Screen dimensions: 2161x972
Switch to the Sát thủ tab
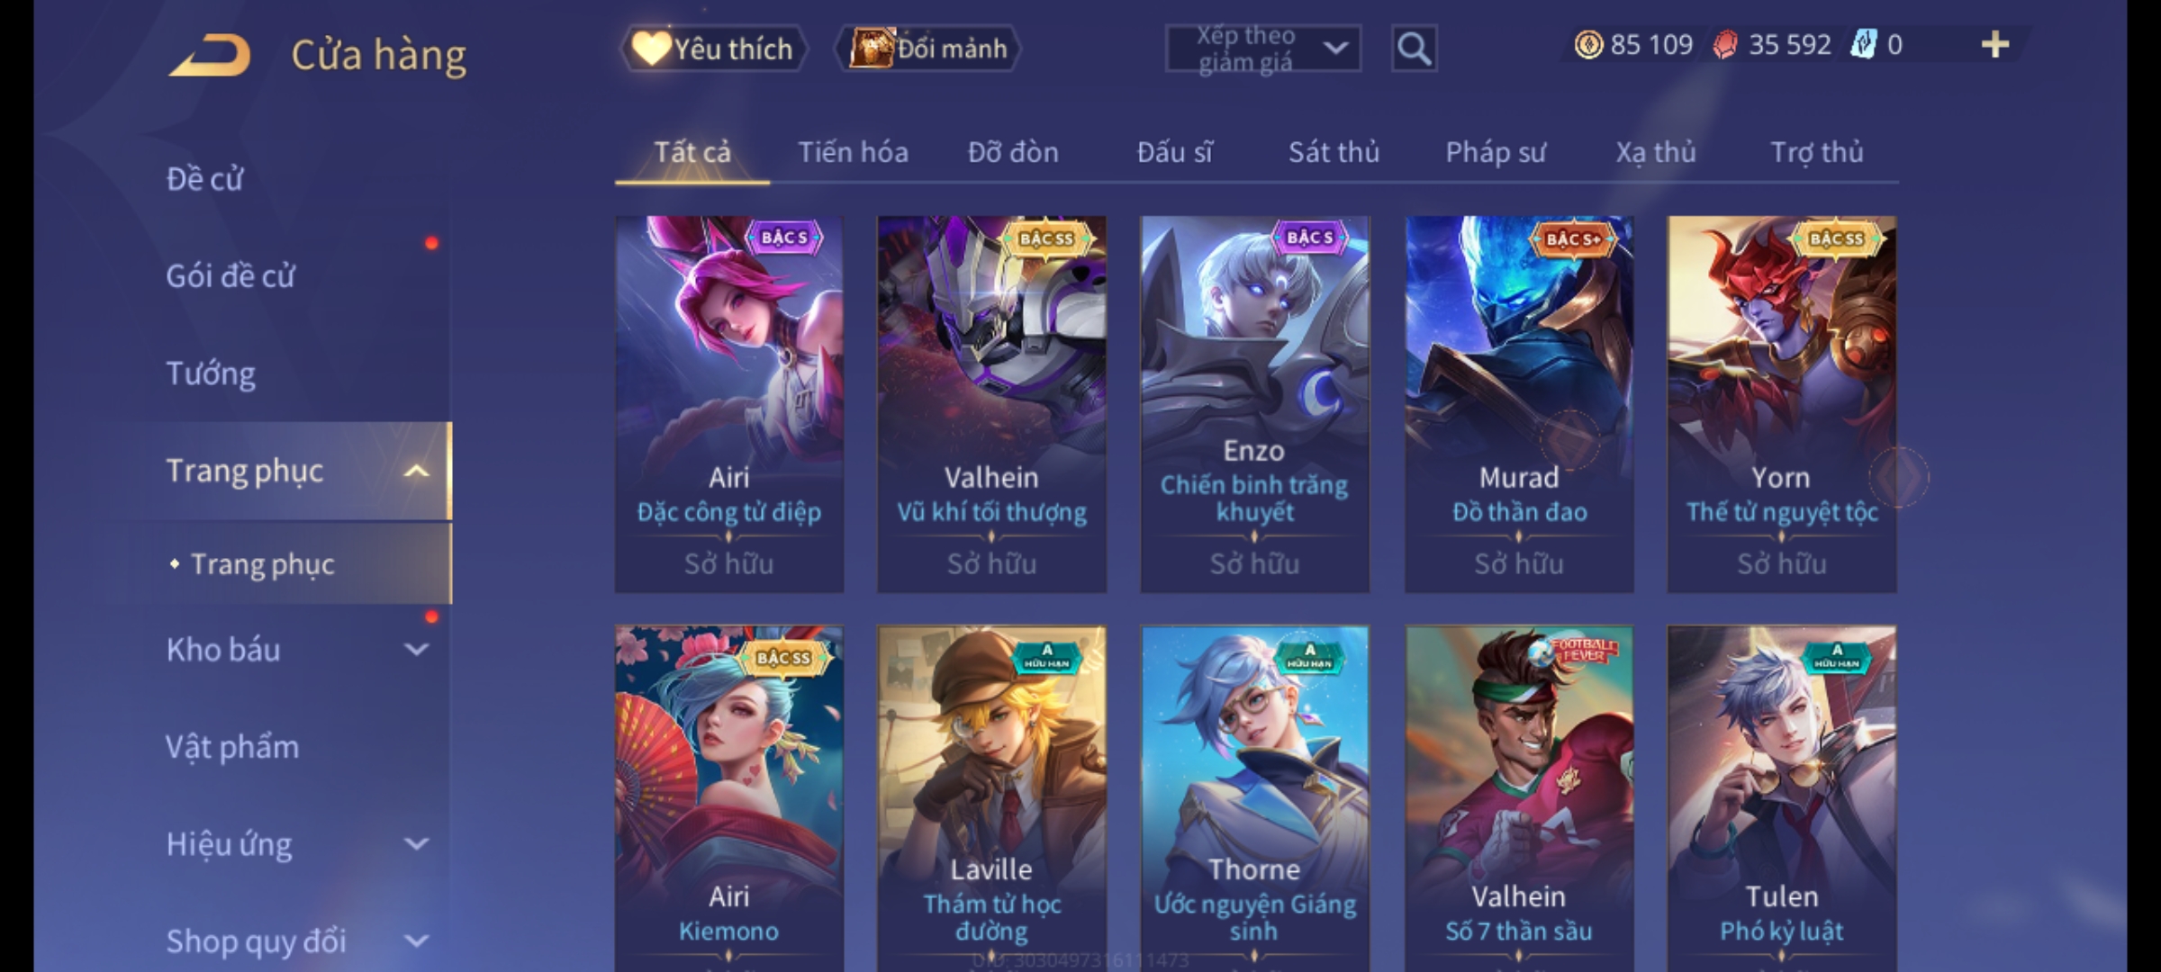click(1334, 152)
